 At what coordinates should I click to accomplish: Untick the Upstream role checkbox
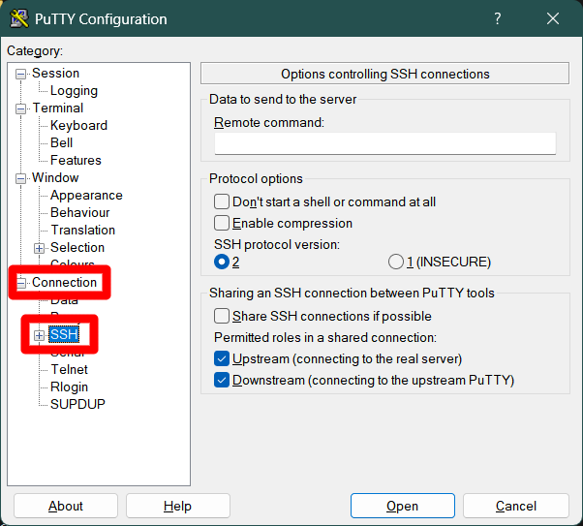point(222,359)
